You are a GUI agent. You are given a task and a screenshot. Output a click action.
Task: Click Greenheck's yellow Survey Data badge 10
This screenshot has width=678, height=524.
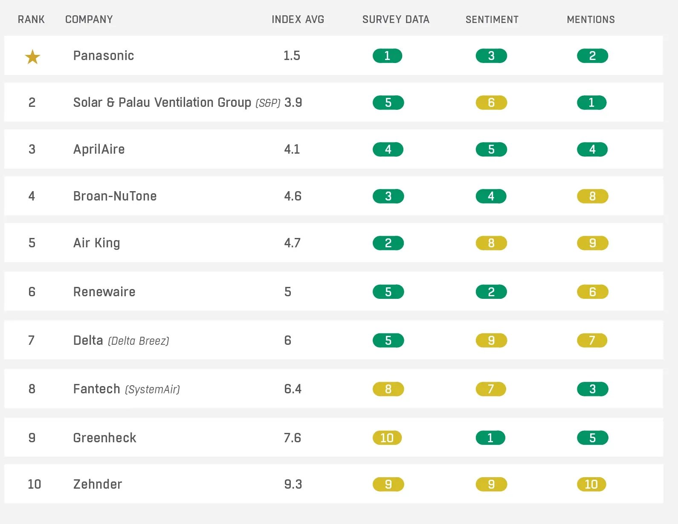pos(387,438)
